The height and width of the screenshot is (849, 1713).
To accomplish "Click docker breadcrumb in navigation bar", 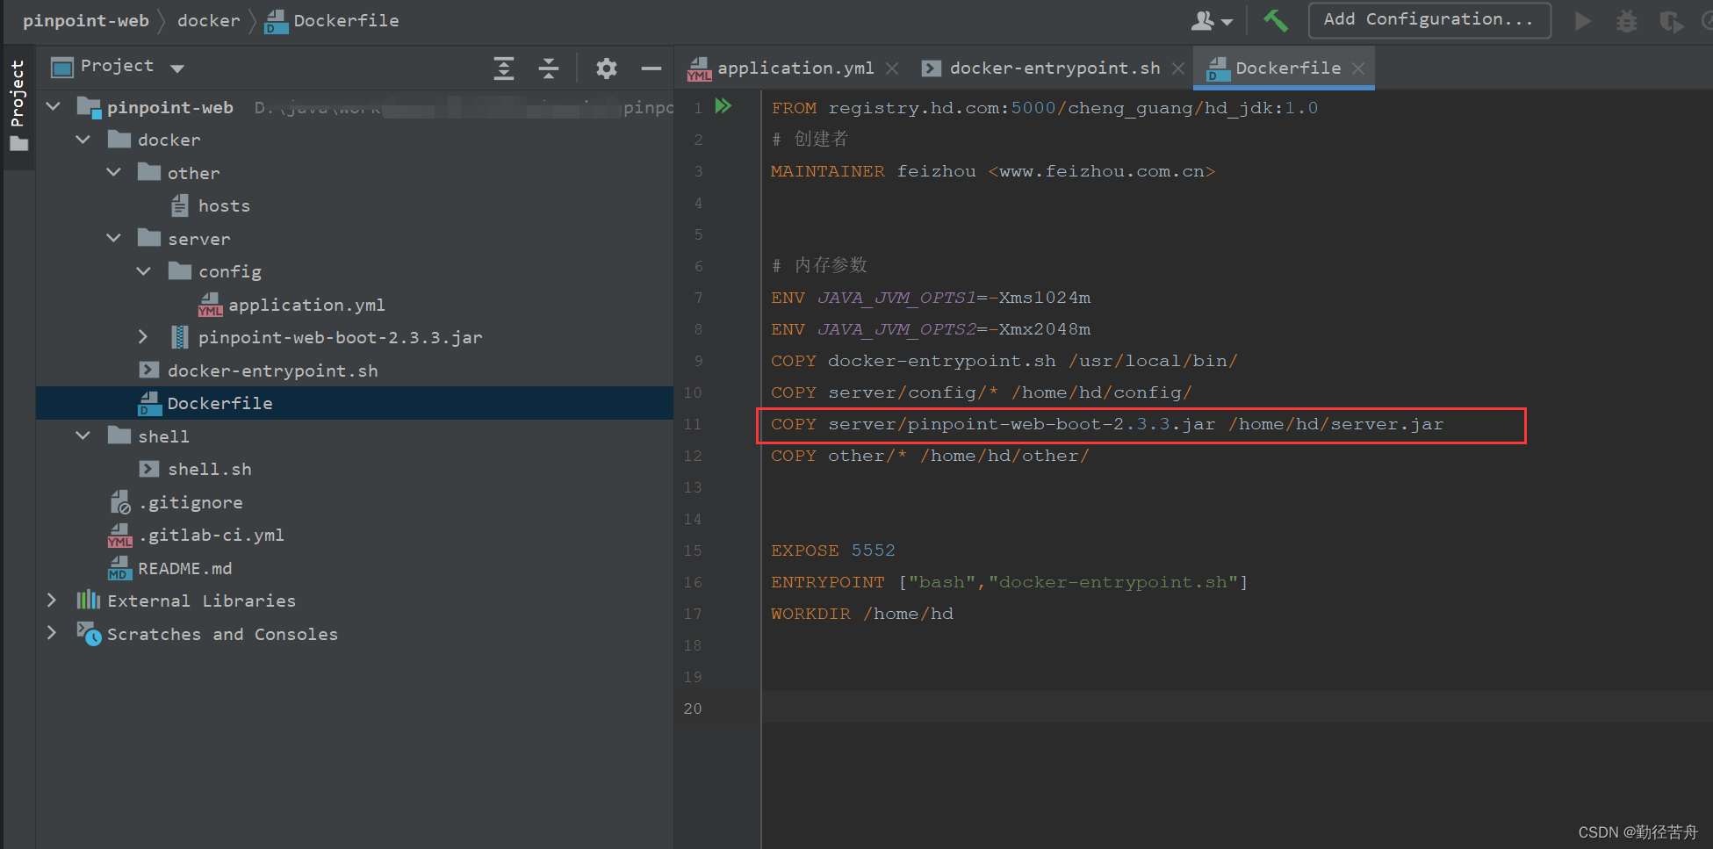I will pos(208,20).
